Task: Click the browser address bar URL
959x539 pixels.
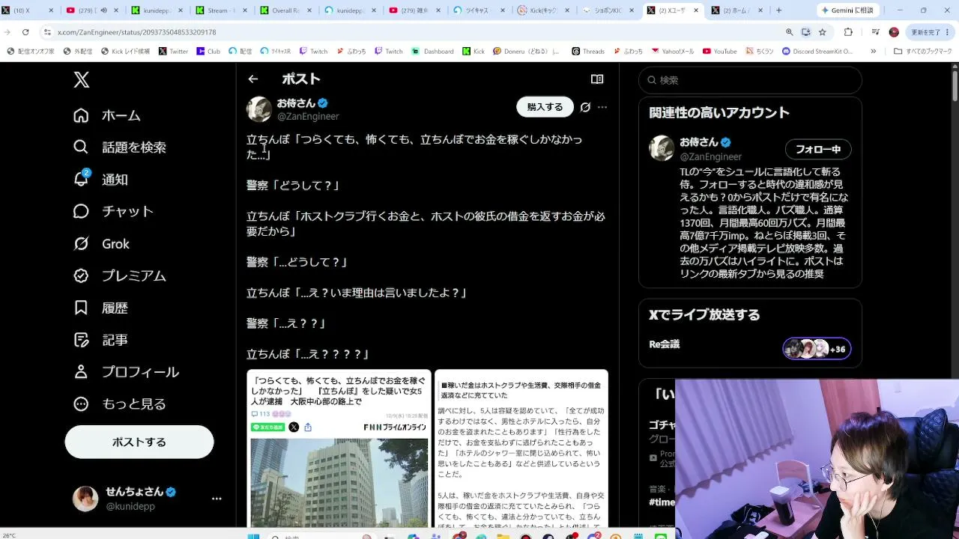Action: 137,32
